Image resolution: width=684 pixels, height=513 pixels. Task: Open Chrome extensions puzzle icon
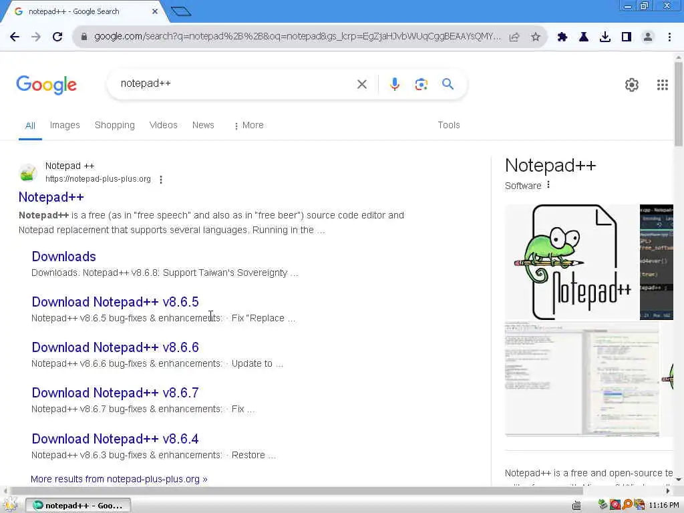[x=562, y=37]
